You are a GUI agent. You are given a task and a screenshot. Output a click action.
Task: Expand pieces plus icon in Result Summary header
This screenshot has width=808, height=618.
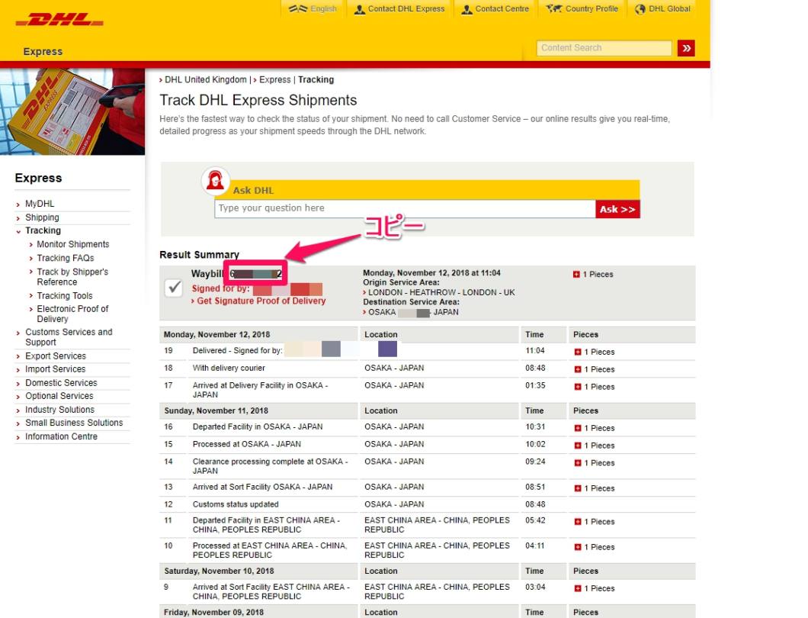pyautogui.click(x=576, y=275)
